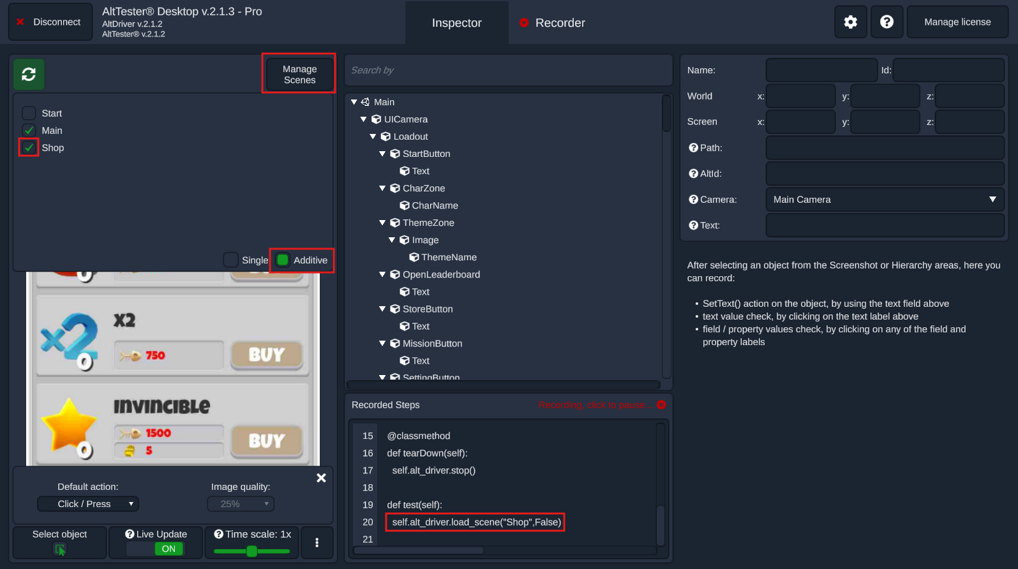Open the Camera dropdown showing Main Camera
Image resolution: width=1018 pixels, height=569 pixels.
[x=884, y=200]
